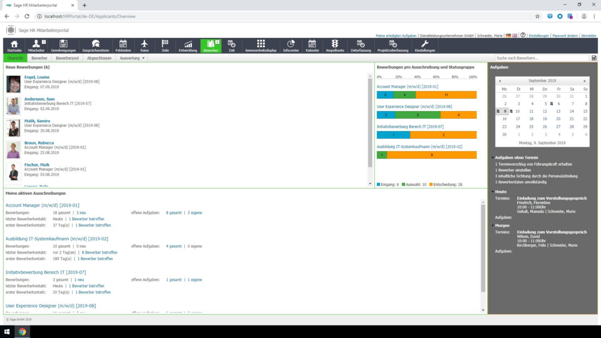
Task: Collapse the Morgen section
Action: [x=493, y=225]
